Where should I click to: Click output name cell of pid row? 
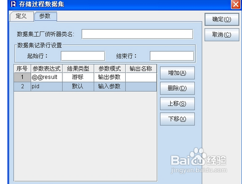[x=141, y=86]
